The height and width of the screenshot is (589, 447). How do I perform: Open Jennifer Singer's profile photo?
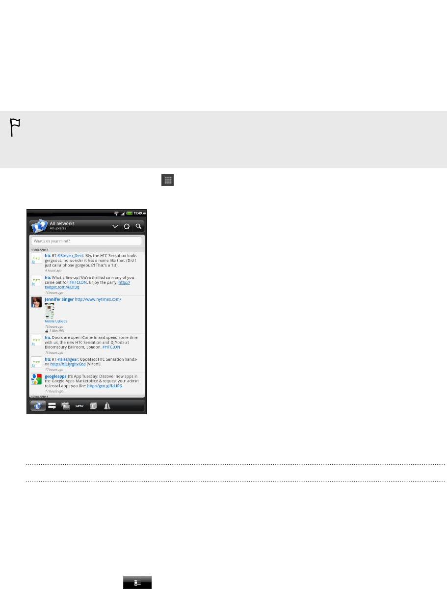[36, 302]
